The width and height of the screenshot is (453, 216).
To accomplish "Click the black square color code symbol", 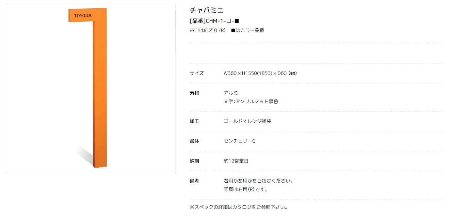I will [x=237, y=21].
